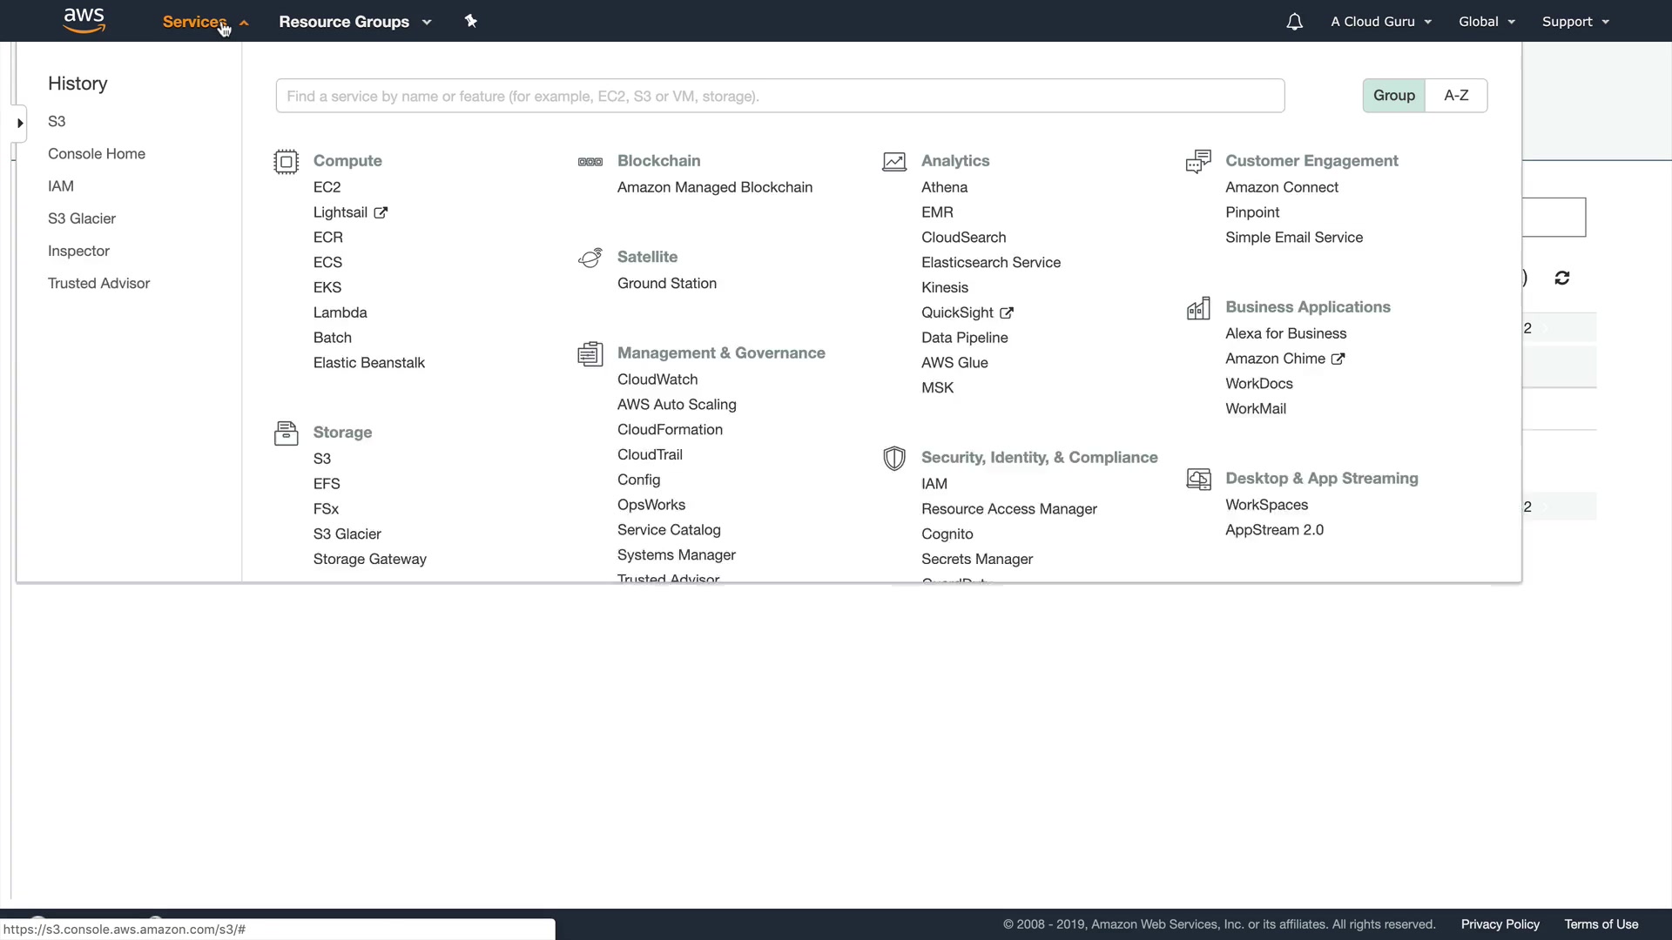
Task: Click the AWS logo icon
Action: (84, 21)
